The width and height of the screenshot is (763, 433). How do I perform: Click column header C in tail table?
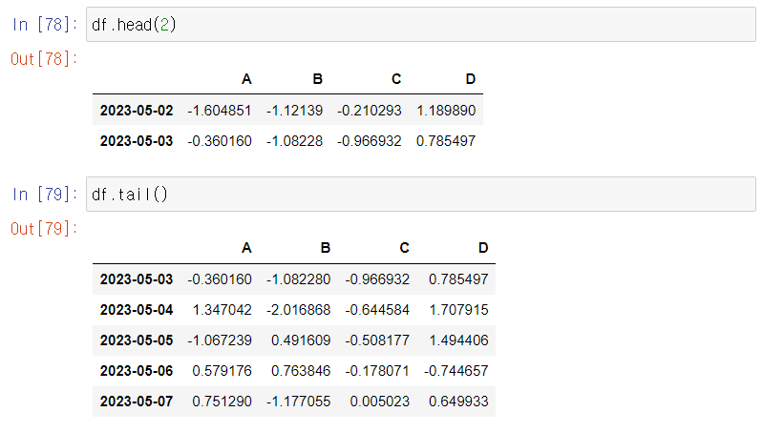point(404,248)
